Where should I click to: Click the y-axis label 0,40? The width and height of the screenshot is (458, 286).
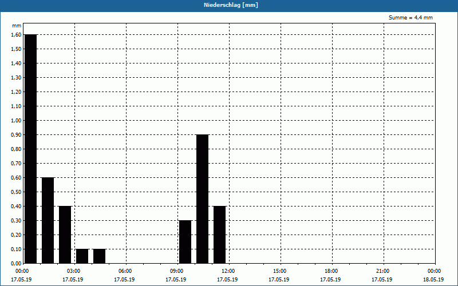tap(17, 206)
